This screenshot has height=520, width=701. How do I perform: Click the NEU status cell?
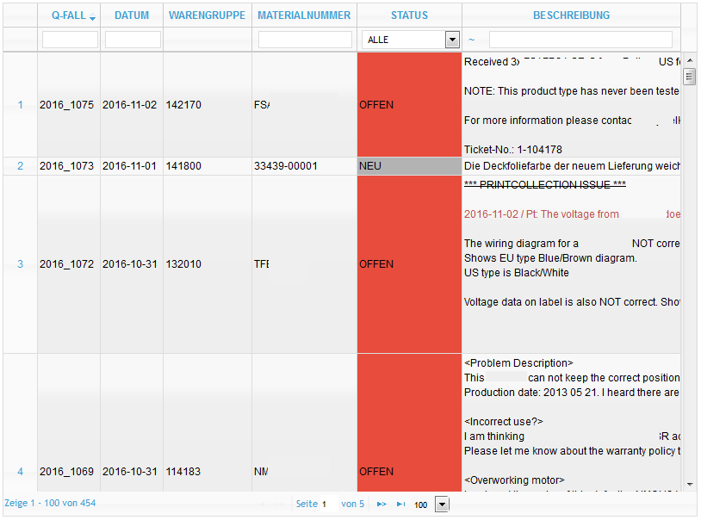point(409,166)
